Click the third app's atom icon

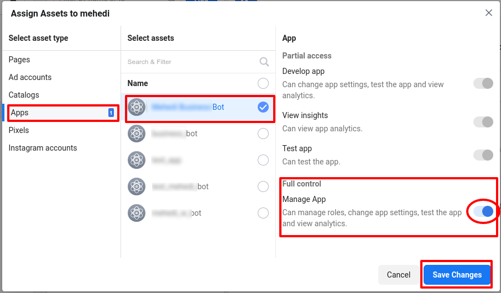pos(137,160)
